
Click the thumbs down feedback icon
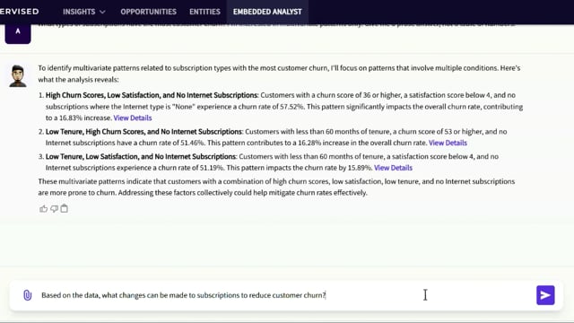pos(54,209)
